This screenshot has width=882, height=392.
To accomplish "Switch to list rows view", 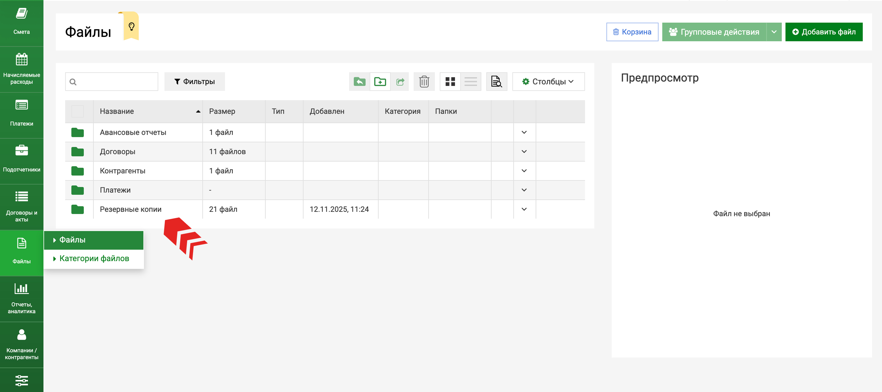I will (x=470, y=82).
